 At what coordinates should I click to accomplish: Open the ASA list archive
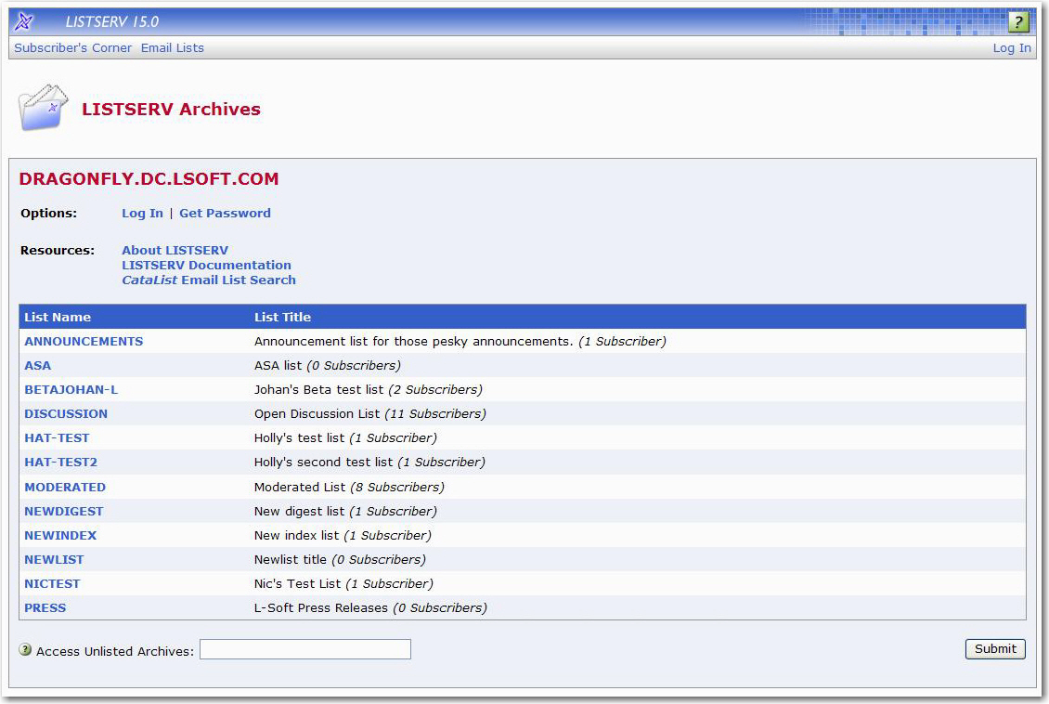coord(37,365)
